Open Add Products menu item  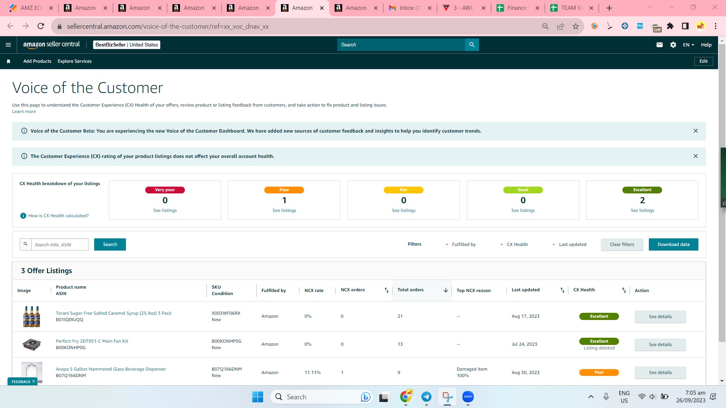click(x=37, y=61)
